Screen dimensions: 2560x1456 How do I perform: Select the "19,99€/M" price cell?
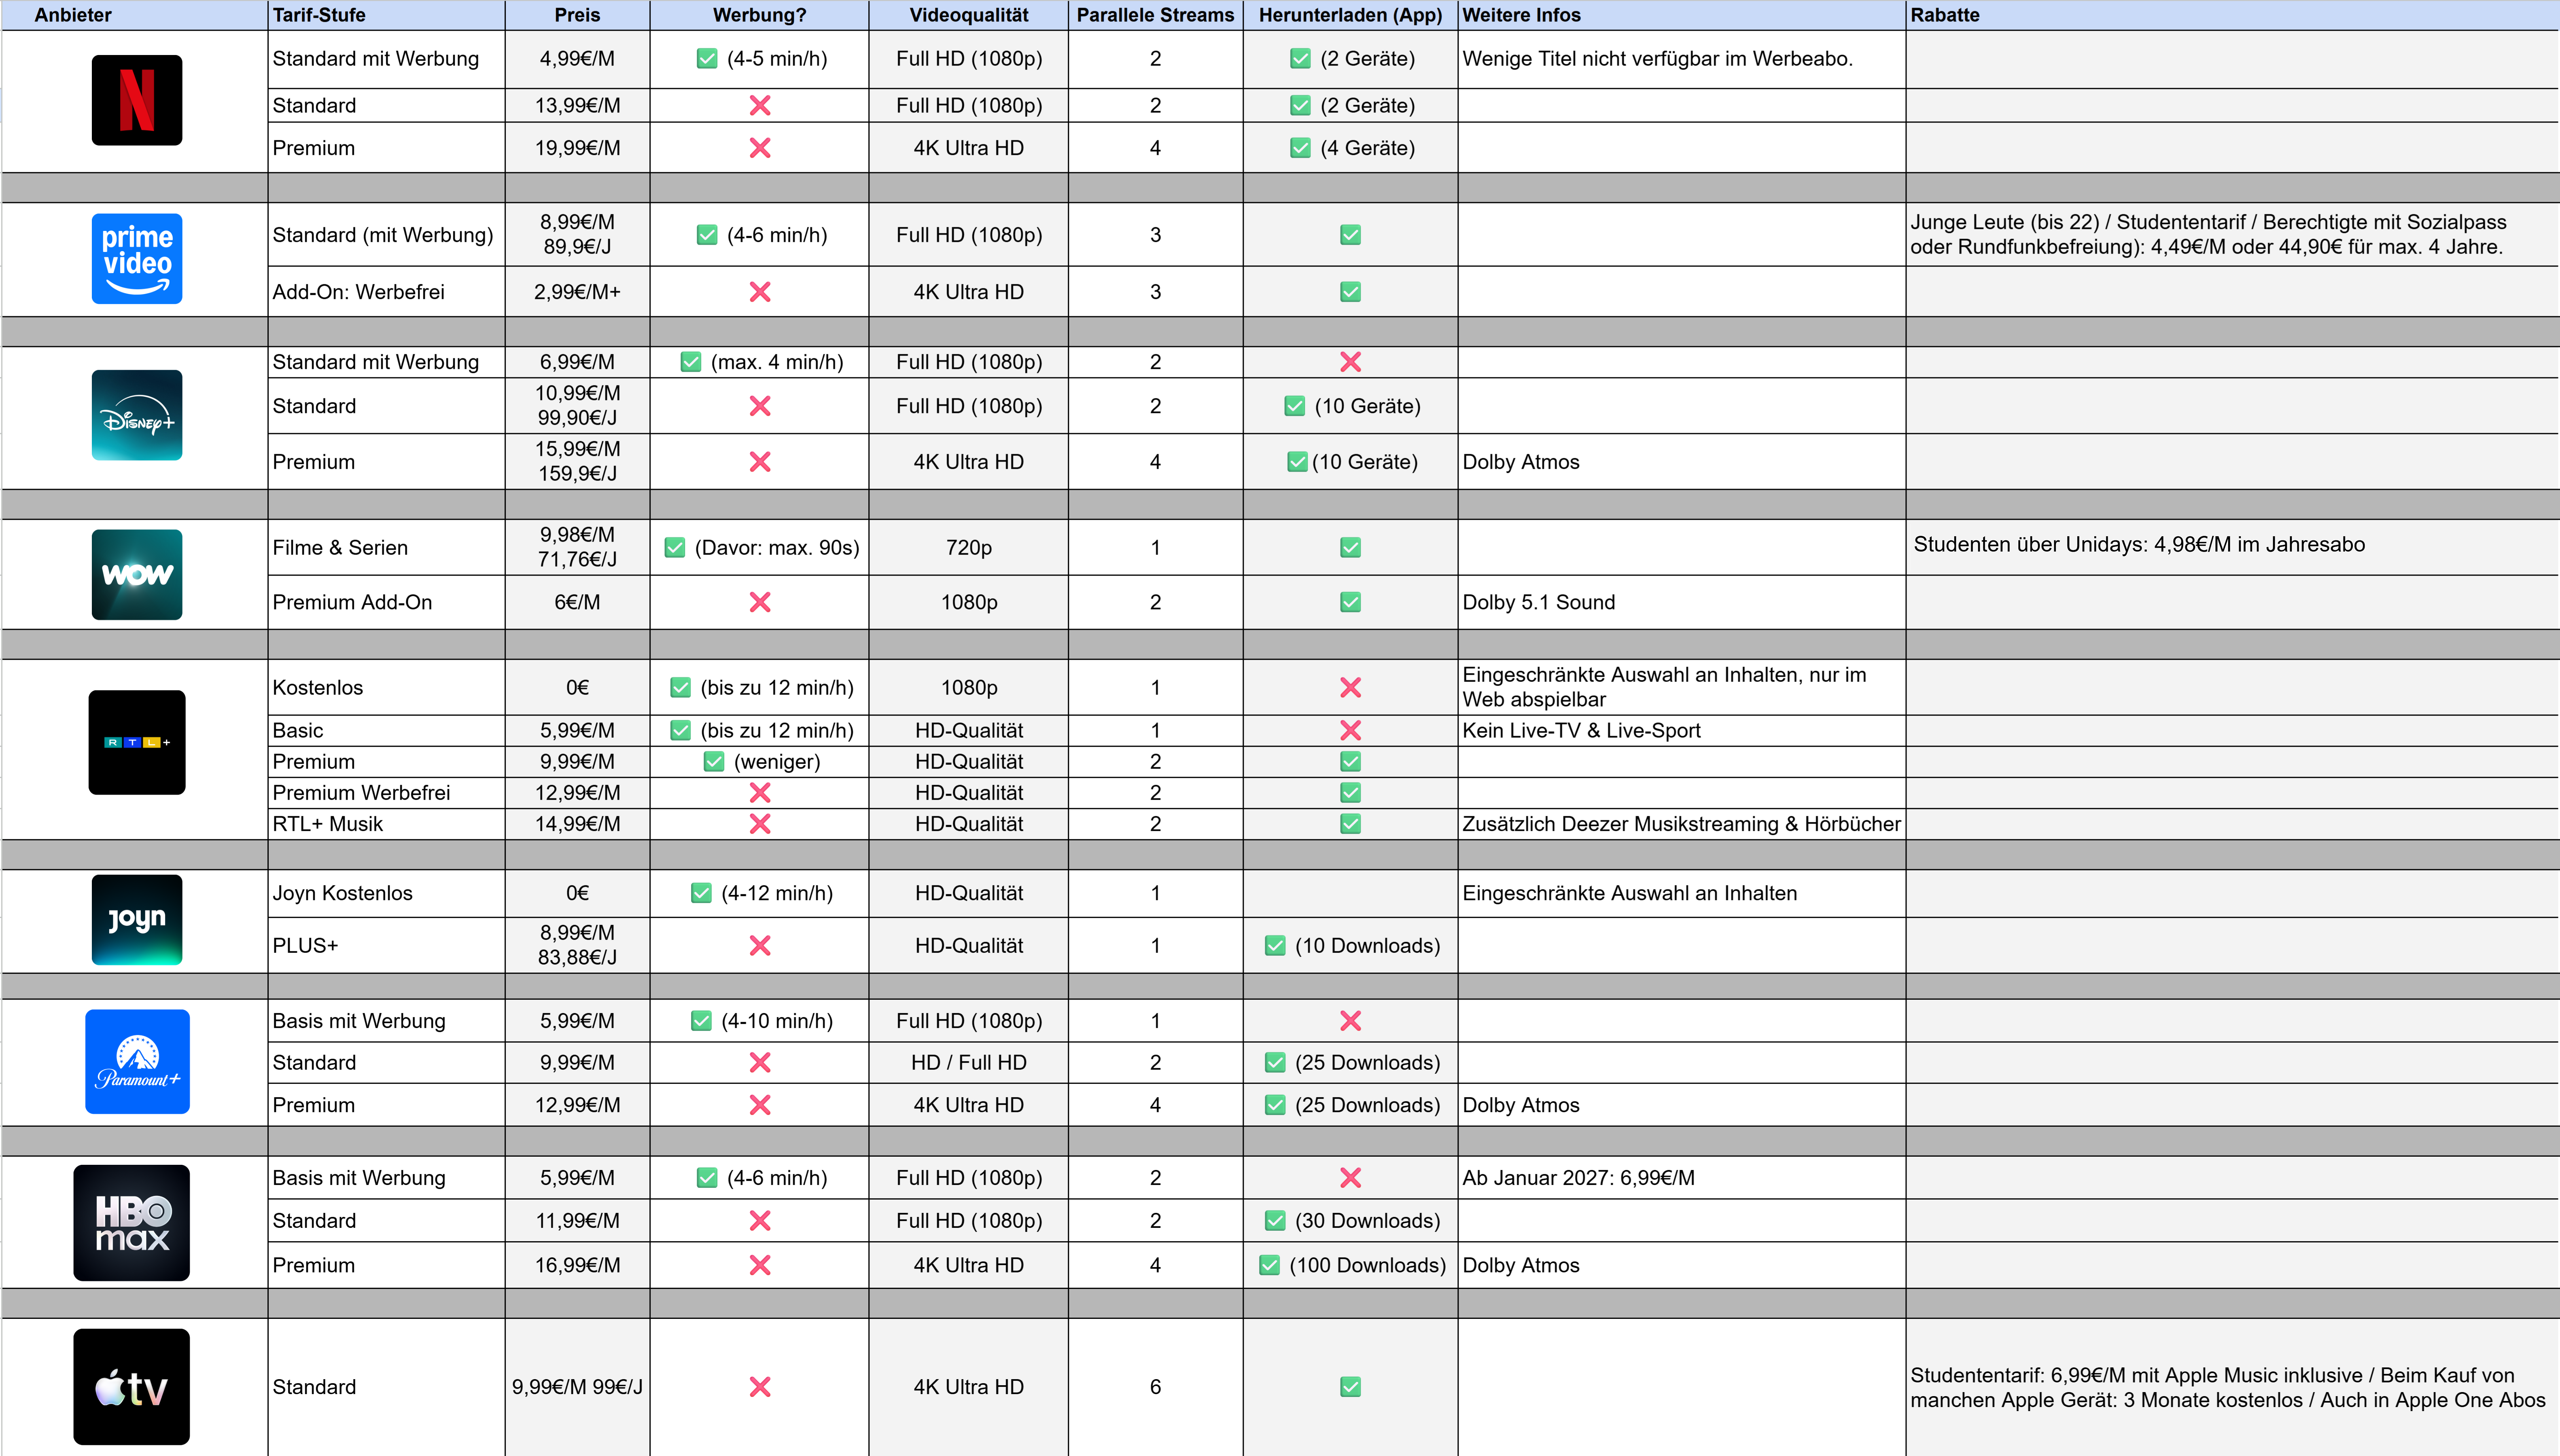[x=577, y=148]
